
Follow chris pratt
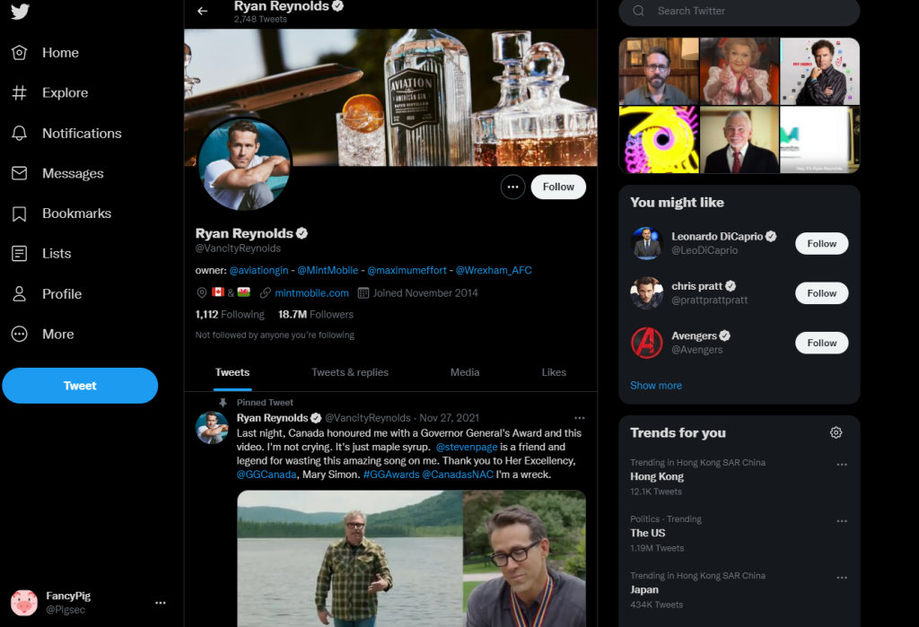click(x=822, y=293)
